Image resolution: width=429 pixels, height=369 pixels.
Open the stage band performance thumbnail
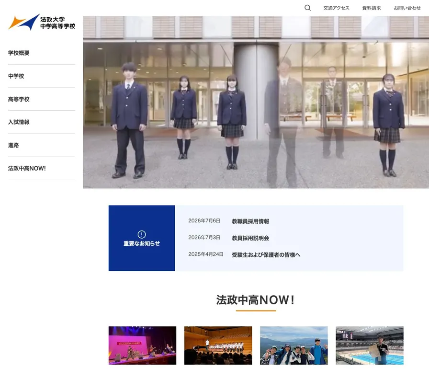click(x=142, y=346)
